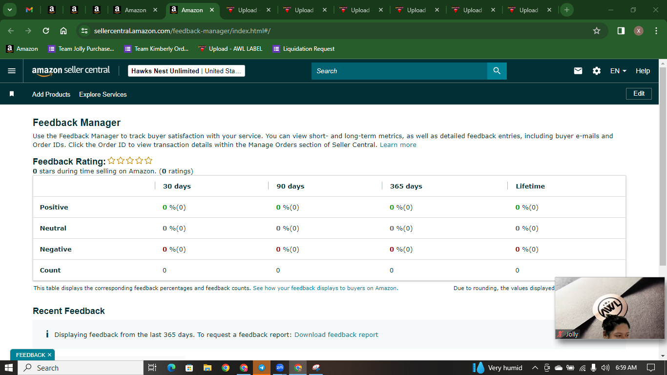Open the Seller Central settings gear

click(597, 71)
